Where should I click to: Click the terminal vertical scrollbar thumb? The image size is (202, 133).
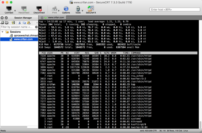coord(200,124)
